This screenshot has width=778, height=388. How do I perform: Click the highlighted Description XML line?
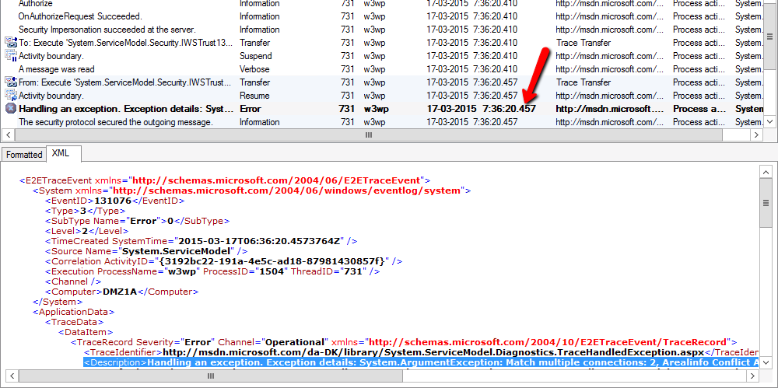421,362
